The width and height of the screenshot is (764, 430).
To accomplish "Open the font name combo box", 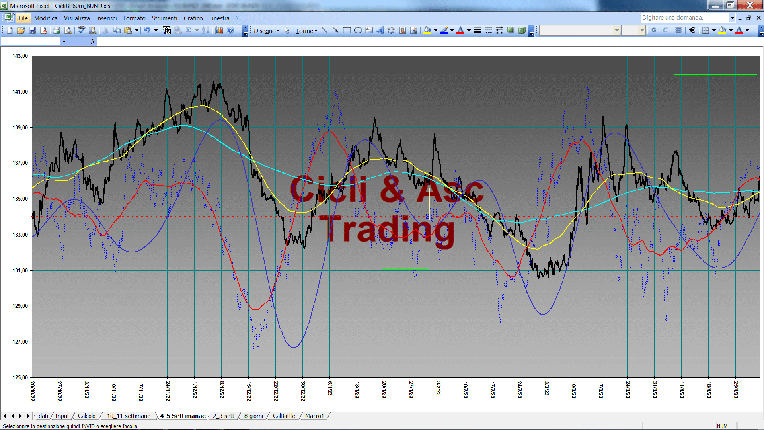I will click(x=580, y=31).
